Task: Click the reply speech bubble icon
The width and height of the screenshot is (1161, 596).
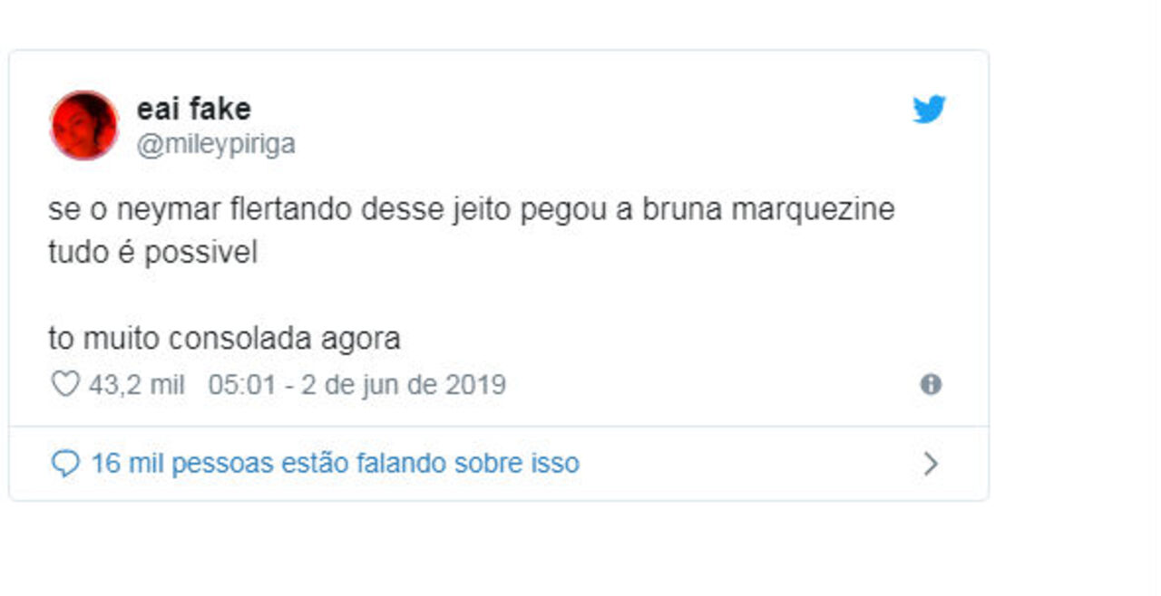Action: click(x=64, y=465)
